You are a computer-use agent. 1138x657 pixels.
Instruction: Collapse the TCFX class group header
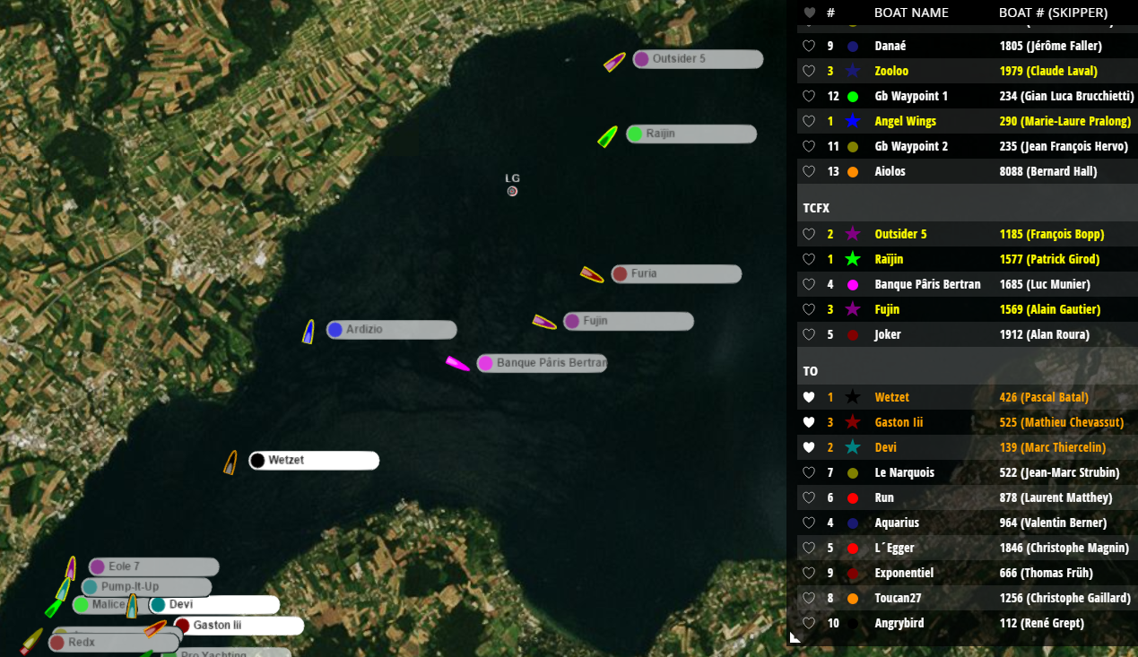(x=816, y=208)
